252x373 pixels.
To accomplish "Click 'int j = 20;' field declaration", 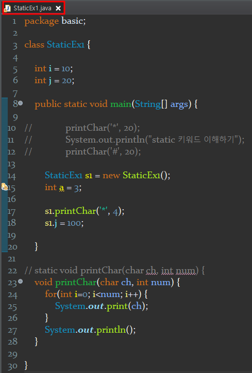I will click(x=54, y=81).
